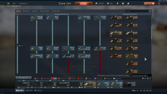Open the help question mark icon
The height and width of the screenshot is (94, 167).
coord(159,3)
